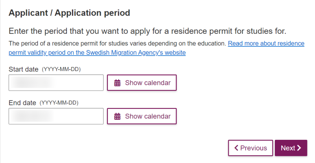Click the Applicant / Application period heading

[x=69, y=13]
